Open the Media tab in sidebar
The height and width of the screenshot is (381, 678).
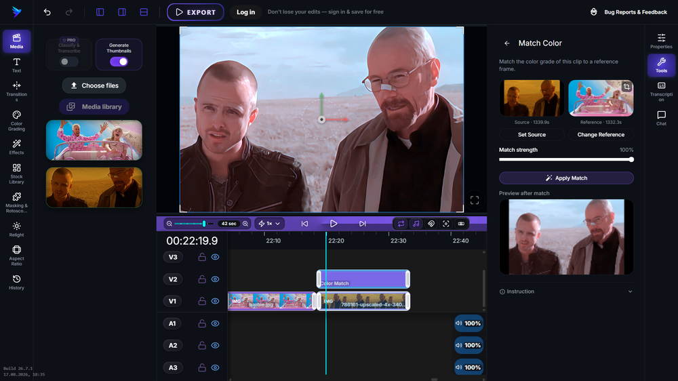point(16,41)
